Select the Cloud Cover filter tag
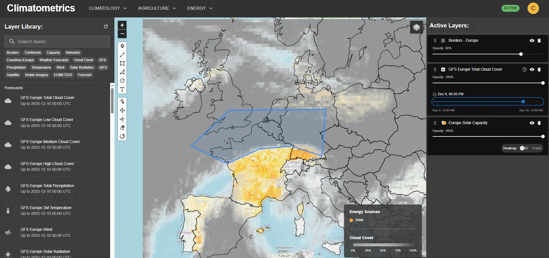The image size is (549, 258). pos(84,60)
